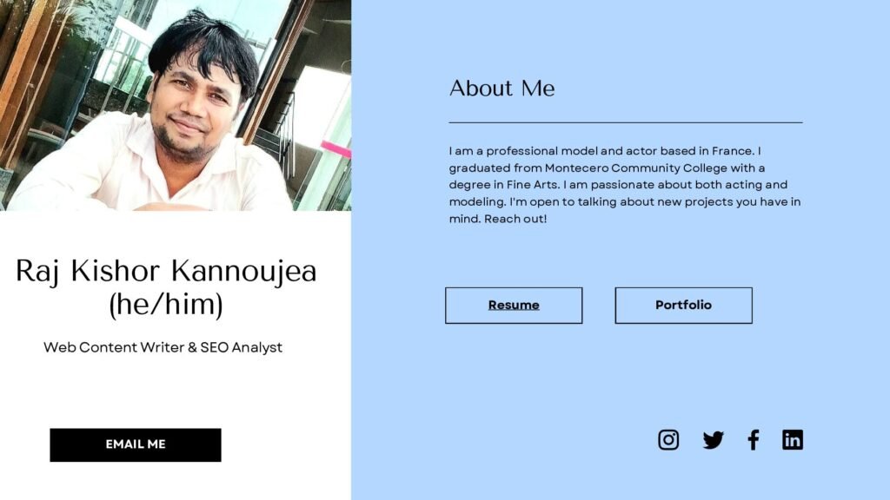Visit the Facebook page icon
This screenshot has width=890, height=500.
[x=753, y=440]
